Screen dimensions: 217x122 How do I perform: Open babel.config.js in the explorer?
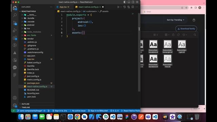[x=34, y=63]
